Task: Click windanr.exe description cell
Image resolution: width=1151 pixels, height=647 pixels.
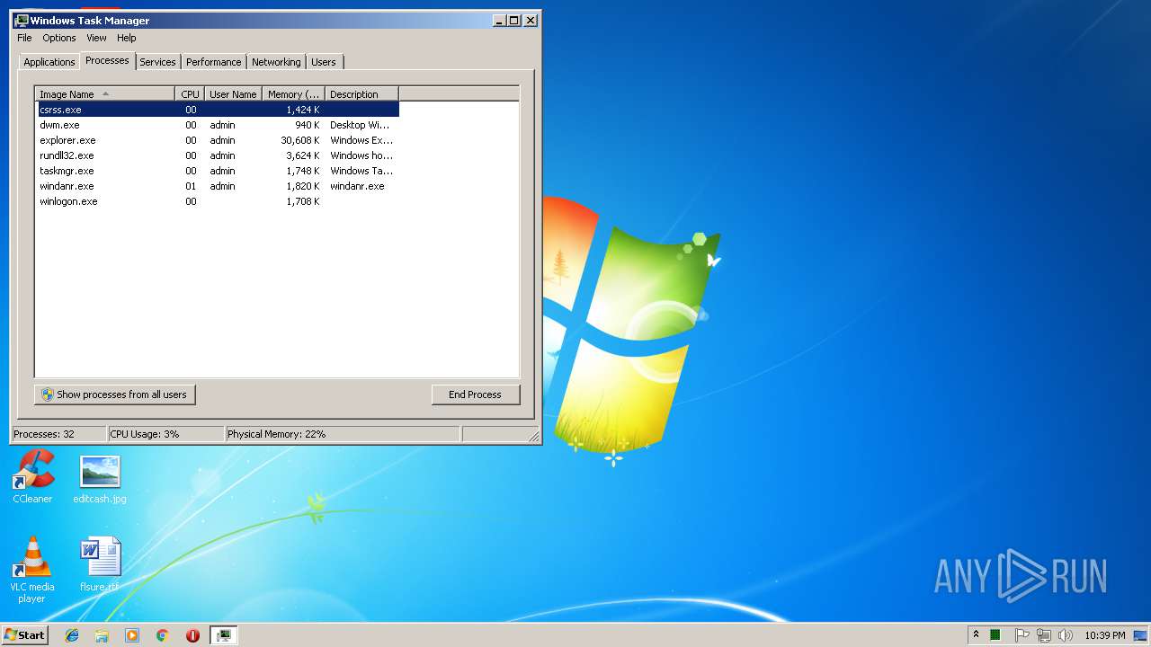Action: [357, 186]
